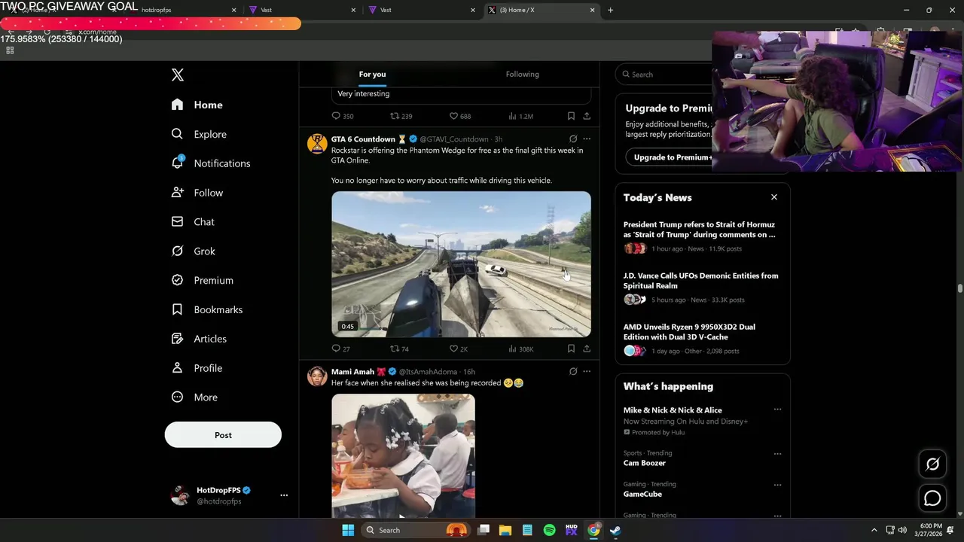Open more options on Mami Amah post
The height and width of the screenshot is (542, 964).
coord(587,372)
